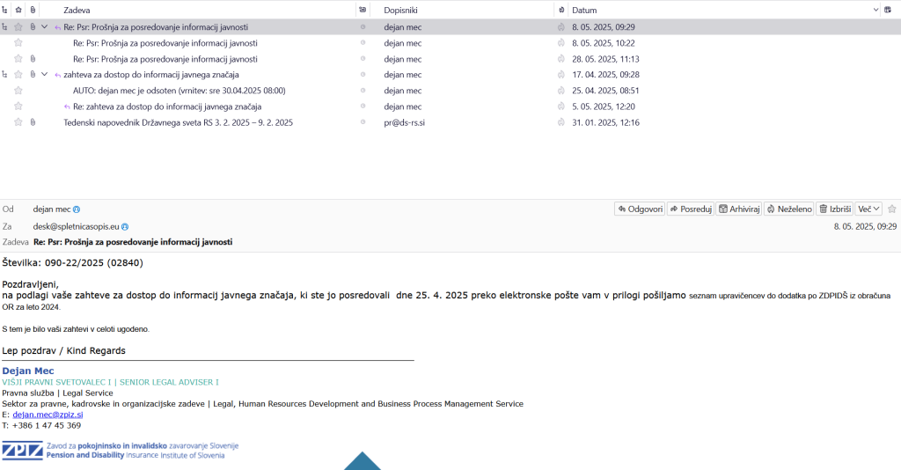Collapse the first Re: Psr: Prošnja thread
This screenshot has width=901, height=470.
click(x=44, y=27)
